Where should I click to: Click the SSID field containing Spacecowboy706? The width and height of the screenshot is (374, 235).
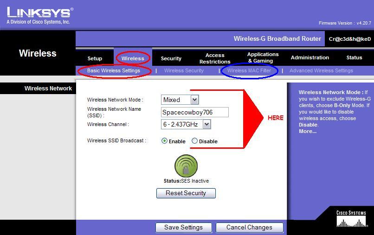(x=195, y=112)
